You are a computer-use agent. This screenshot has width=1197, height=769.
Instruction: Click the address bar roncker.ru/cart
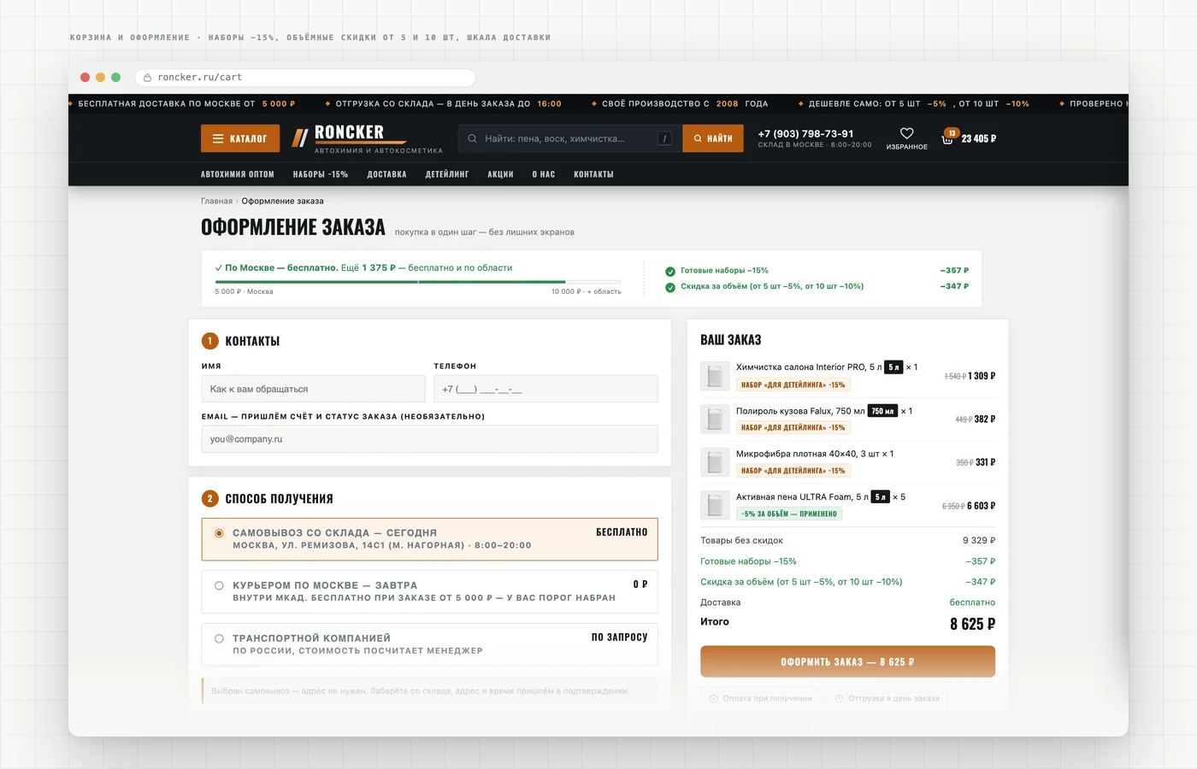pos(305,77)
